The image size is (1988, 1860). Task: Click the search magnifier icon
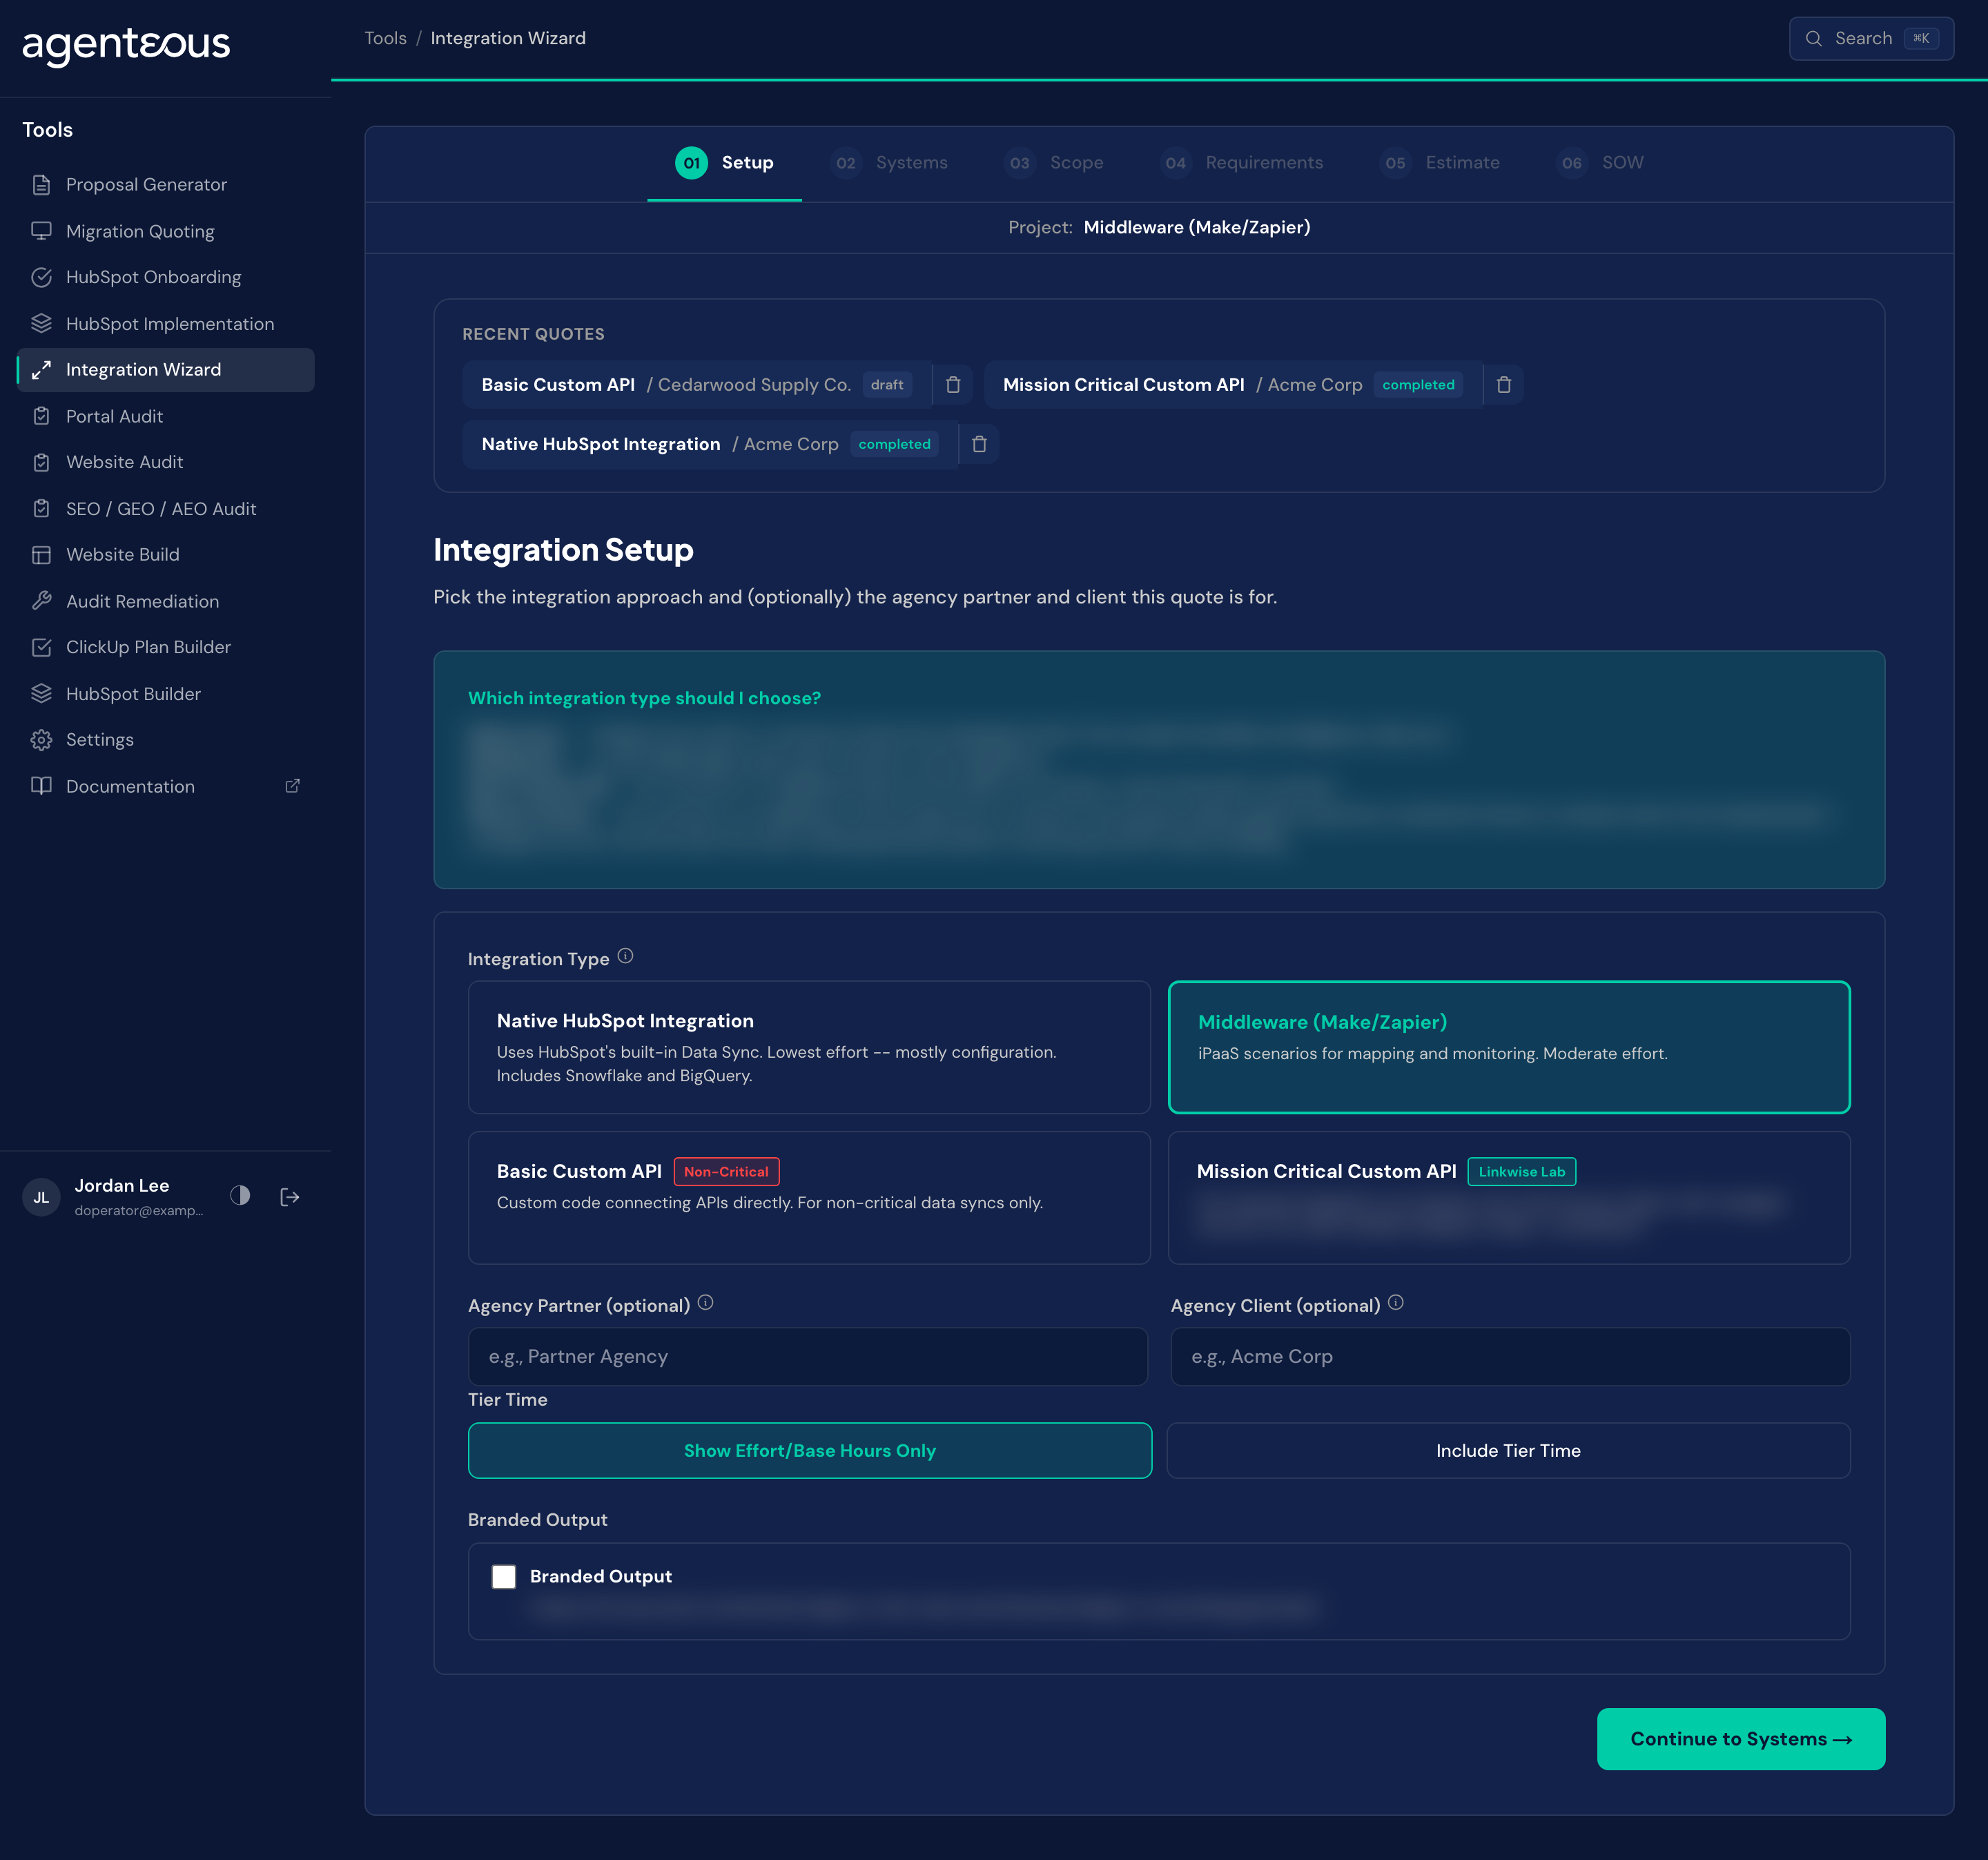point(1813,38)
